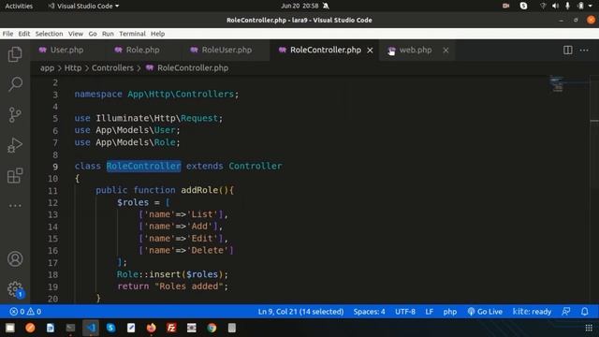
Task: Close the web.php tab
Action: 446,50
